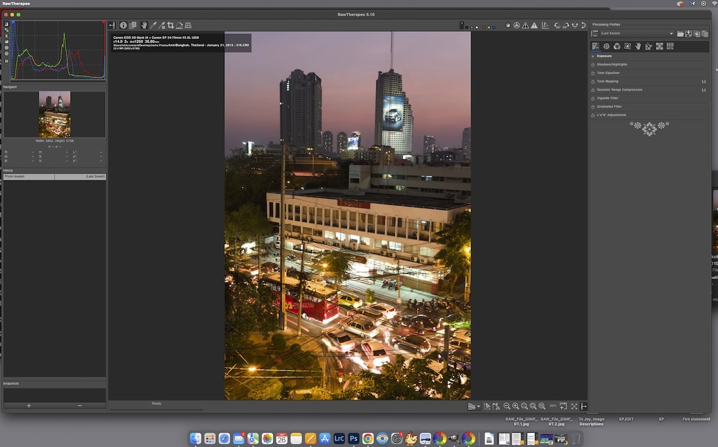Remove snapshot with the minus button
The image size is (718, 447).
tap(80, 406)
